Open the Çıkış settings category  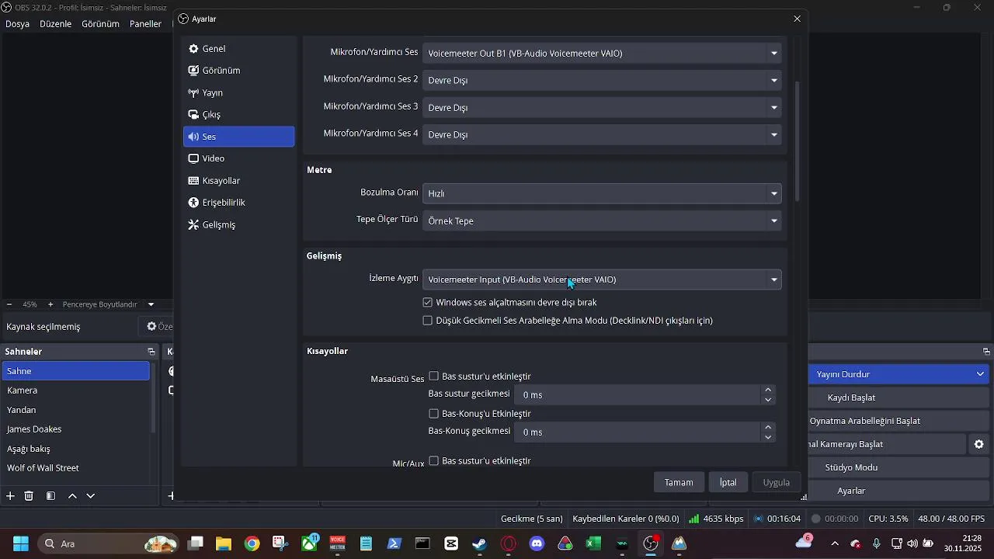(x=238, y=114)
